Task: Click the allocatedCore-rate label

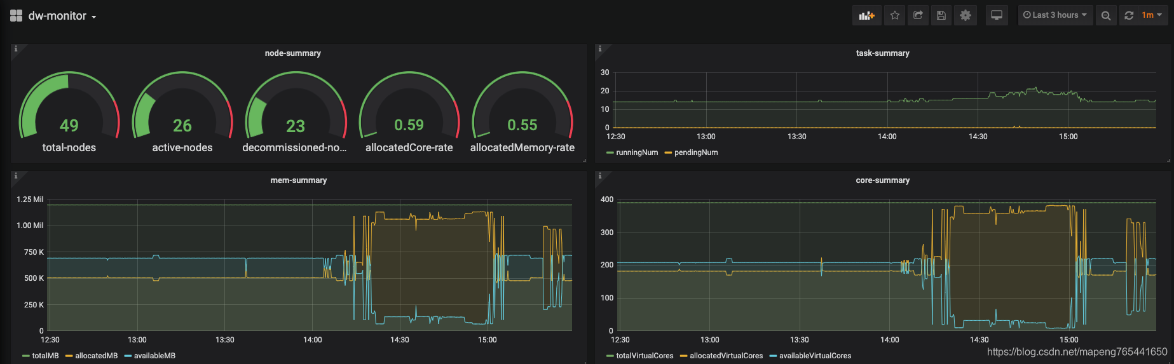Action: tap(409, 147)
